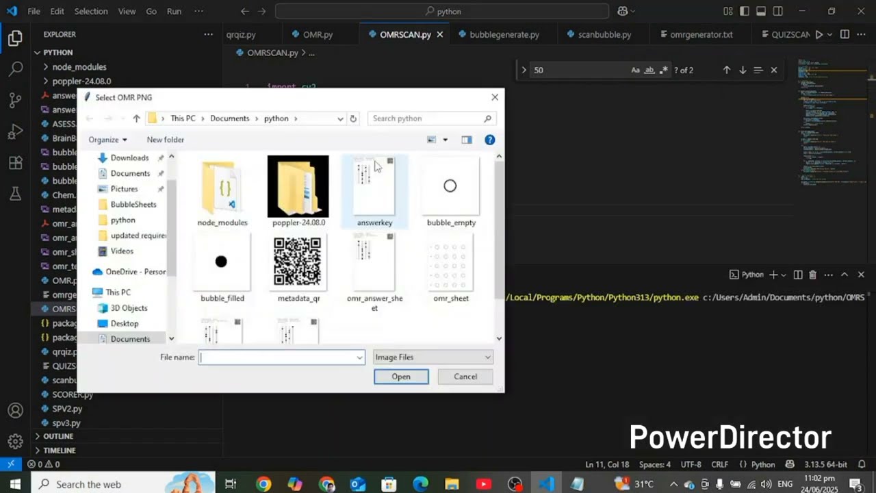Select the omr_sheet image file
Image resolution: width=876 pixels, height=493 pixels.
451,268
